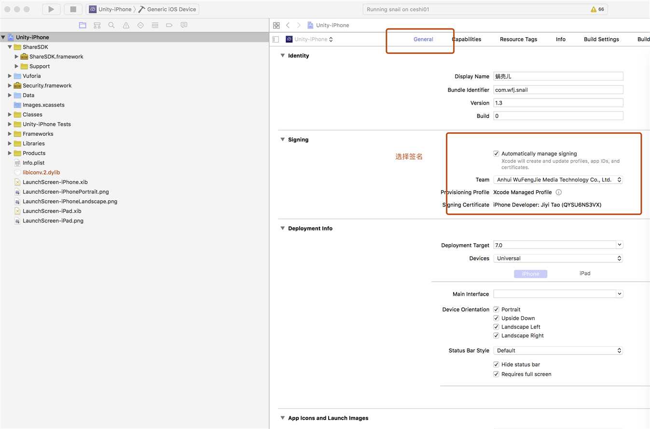Select the Unity-iPhone scheme in toolbar

pos(111,9)
